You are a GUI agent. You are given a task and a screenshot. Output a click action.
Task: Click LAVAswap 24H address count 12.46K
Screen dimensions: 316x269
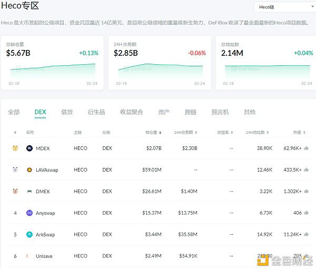click(264, 170)
